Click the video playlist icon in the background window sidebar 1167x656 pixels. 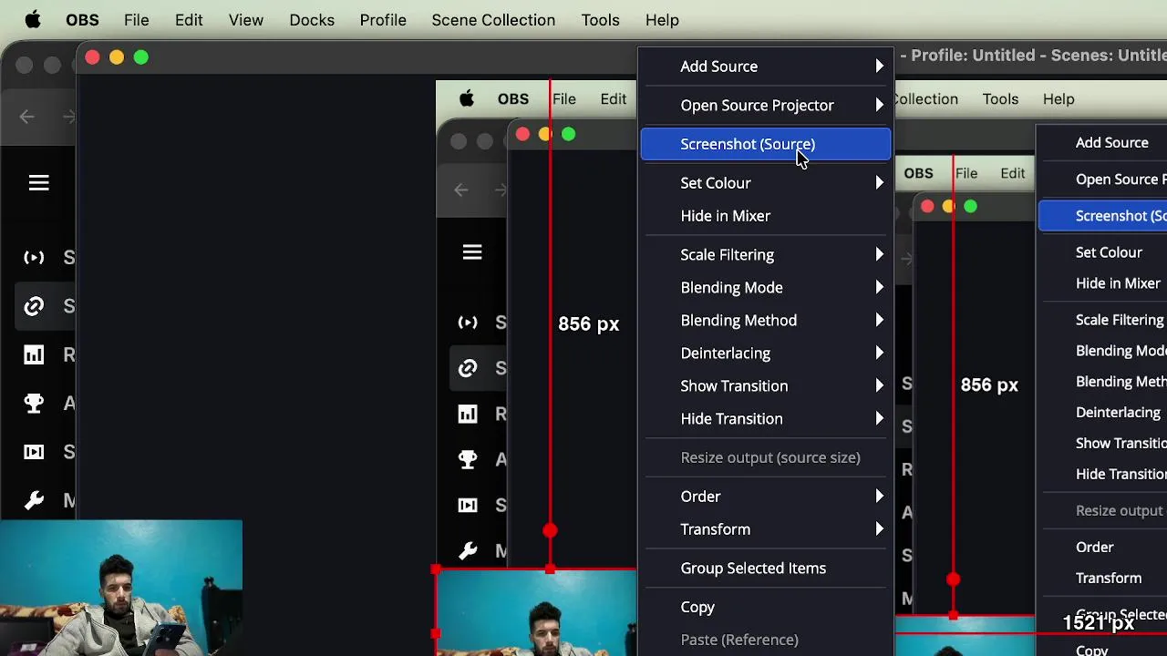[34, 452]
